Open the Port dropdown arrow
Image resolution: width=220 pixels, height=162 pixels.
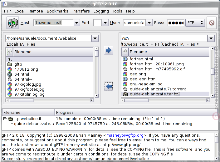tap(105, 23)
